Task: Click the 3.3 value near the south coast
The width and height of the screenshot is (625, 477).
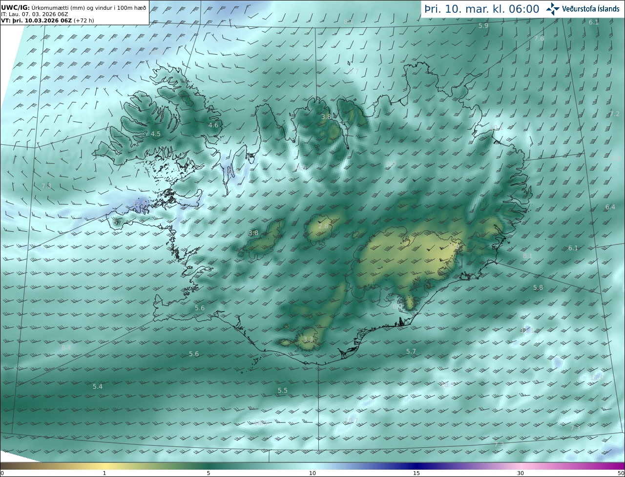Action: tap(308, 339)
